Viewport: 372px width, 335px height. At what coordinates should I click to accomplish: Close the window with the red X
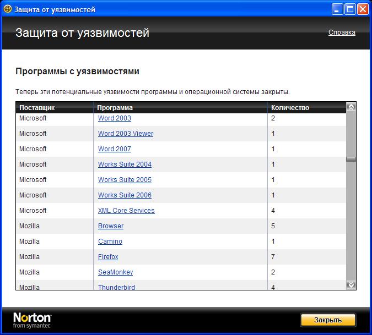(363, 9)
